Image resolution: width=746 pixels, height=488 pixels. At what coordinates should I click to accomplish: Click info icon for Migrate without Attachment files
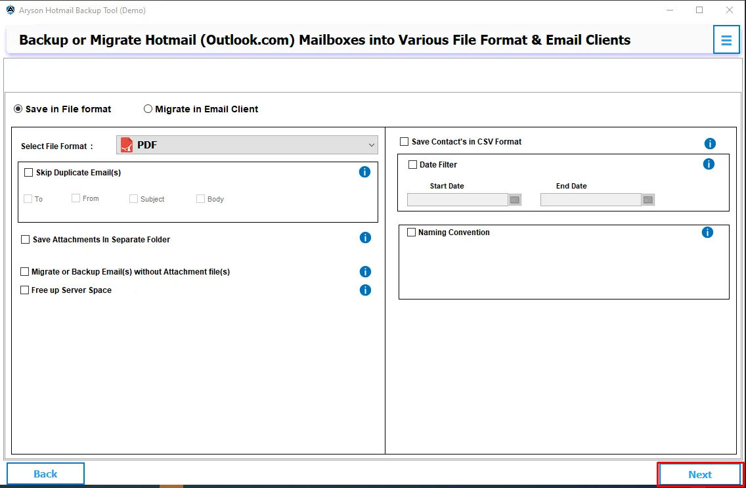click(365, 272)
